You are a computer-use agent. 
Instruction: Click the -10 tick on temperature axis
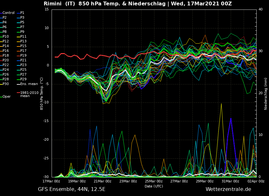coord(46,102)
